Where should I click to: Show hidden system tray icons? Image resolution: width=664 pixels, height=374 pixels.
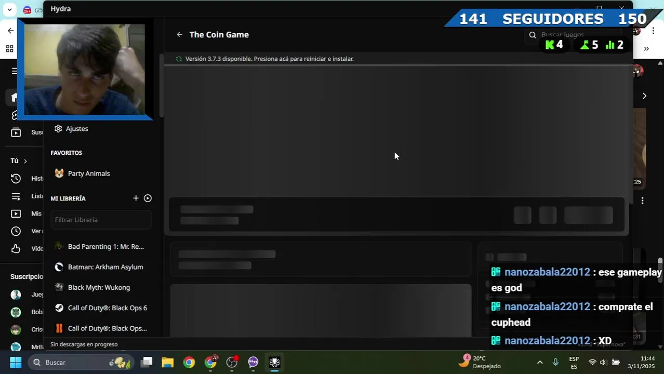coord(540,363)
